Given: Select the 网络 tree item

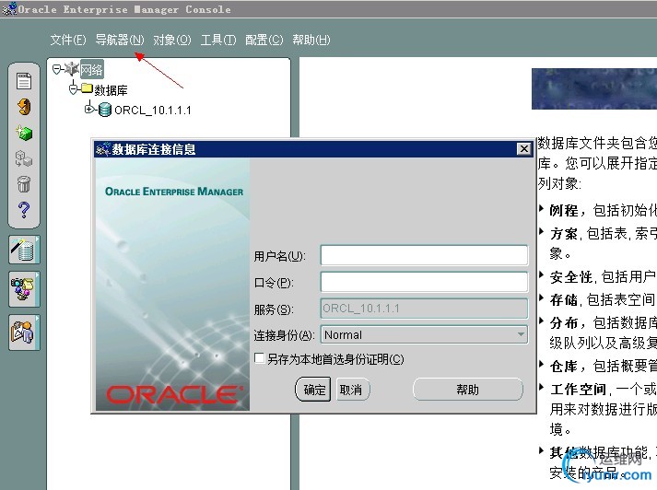Looking at the screenshot, I should (91, 69).
